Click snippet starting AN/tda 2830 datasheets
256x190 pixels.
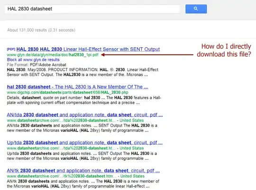coord(82,128)
